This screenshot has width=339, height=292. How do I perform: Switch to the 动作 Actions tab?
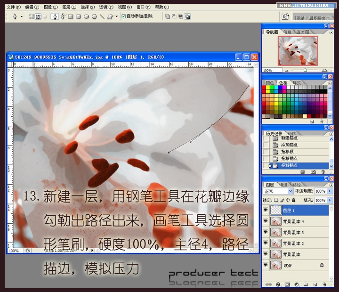pos(291,133)
